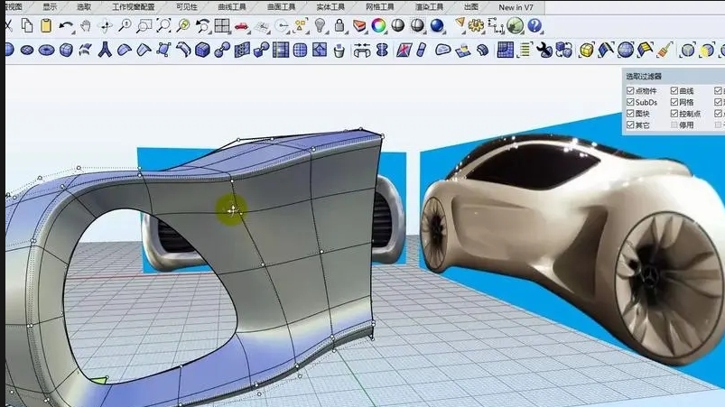Click the Y-shaped branch tool icon
This screenshot has height=407, width=725.
(105, 50)
